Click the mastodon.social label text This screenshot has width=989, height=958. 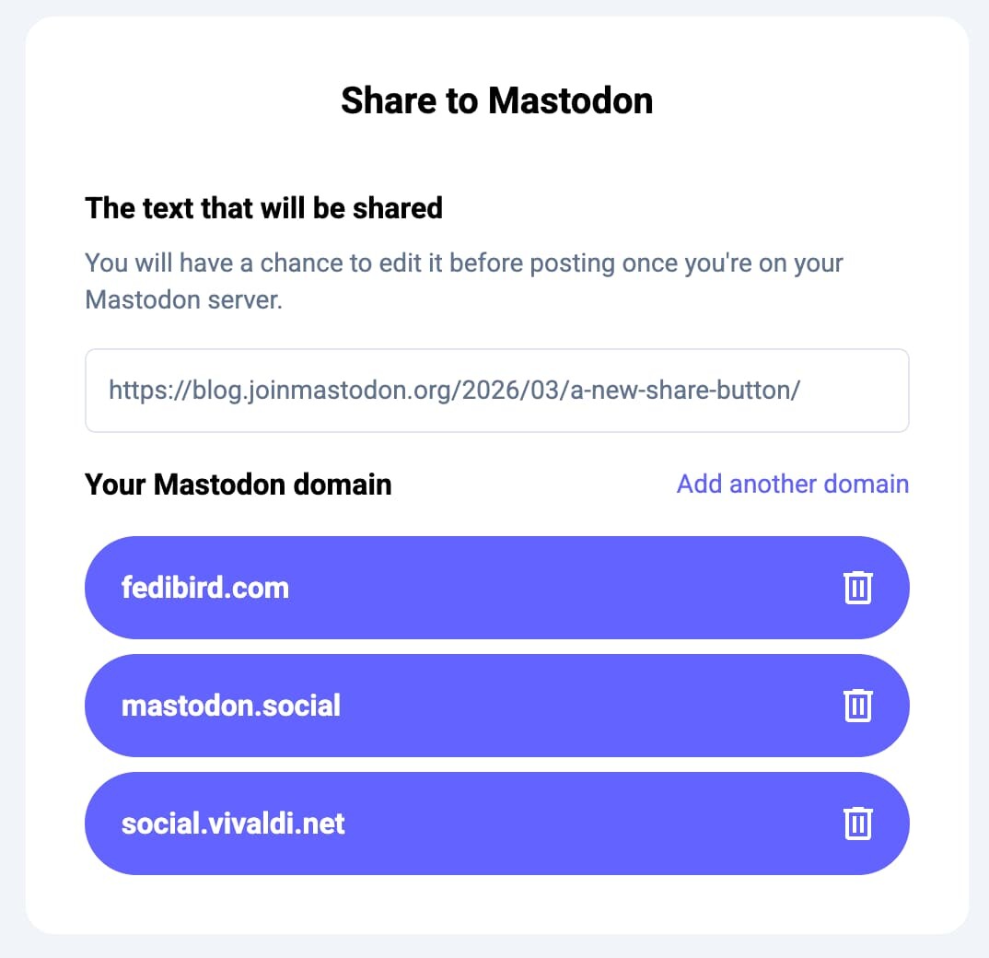[231, 706]
